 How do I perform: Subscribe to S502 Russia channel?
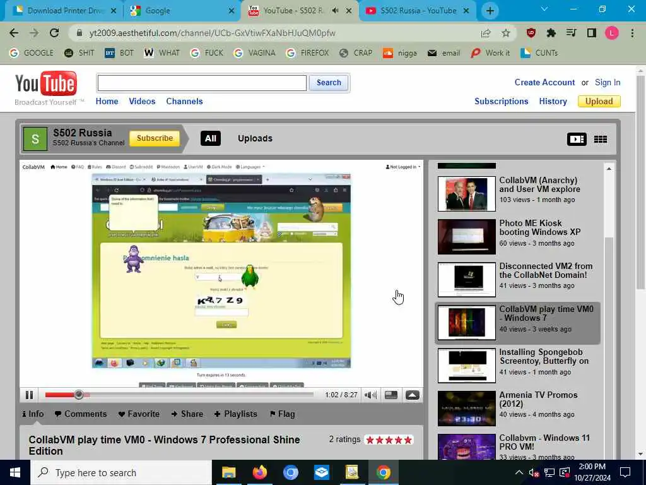(x=155, y=138)
